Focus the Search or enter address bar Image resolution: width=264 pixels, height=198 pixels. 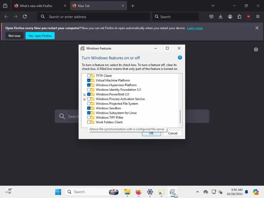94,17
